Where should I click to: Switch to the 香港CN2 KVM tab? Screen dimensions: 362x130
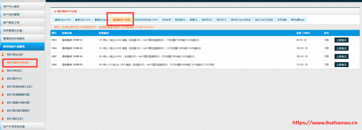(x=83, y=20)
